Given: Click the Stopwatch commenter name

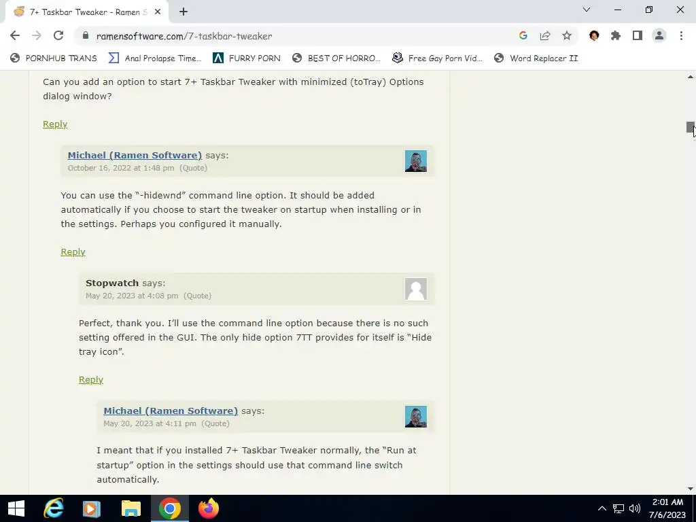Looking at the screenshot, I should (x=112, y=283).
